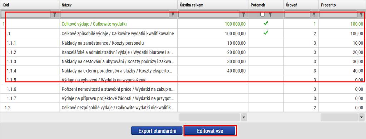Open the Procento summary dropdown arrow

[x=362, y=118]
